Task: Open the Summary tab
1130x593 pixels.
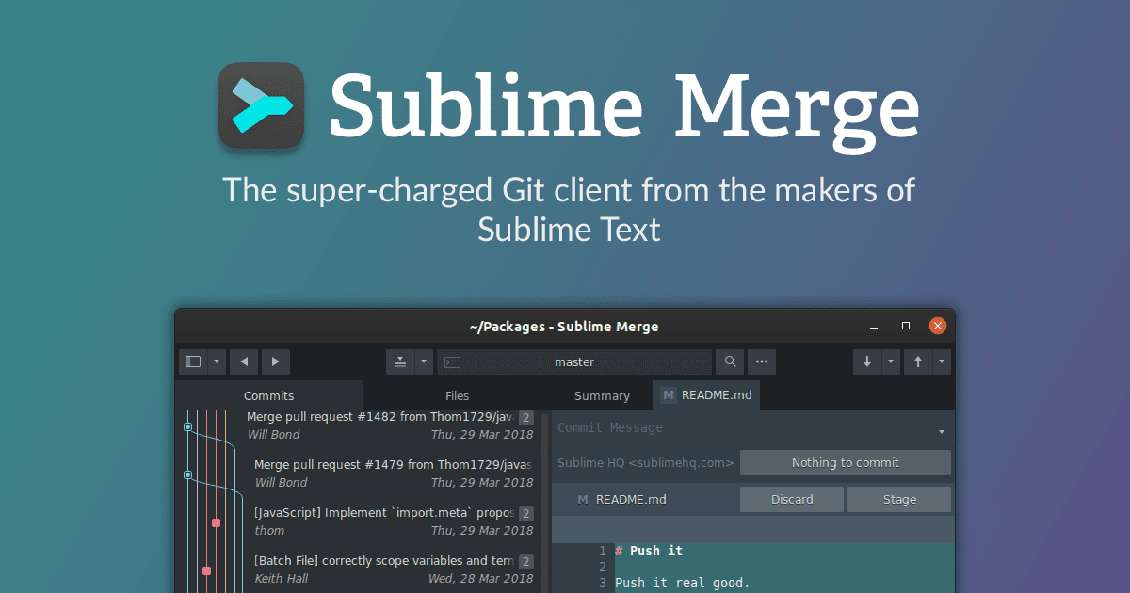Action: (602, 395)
